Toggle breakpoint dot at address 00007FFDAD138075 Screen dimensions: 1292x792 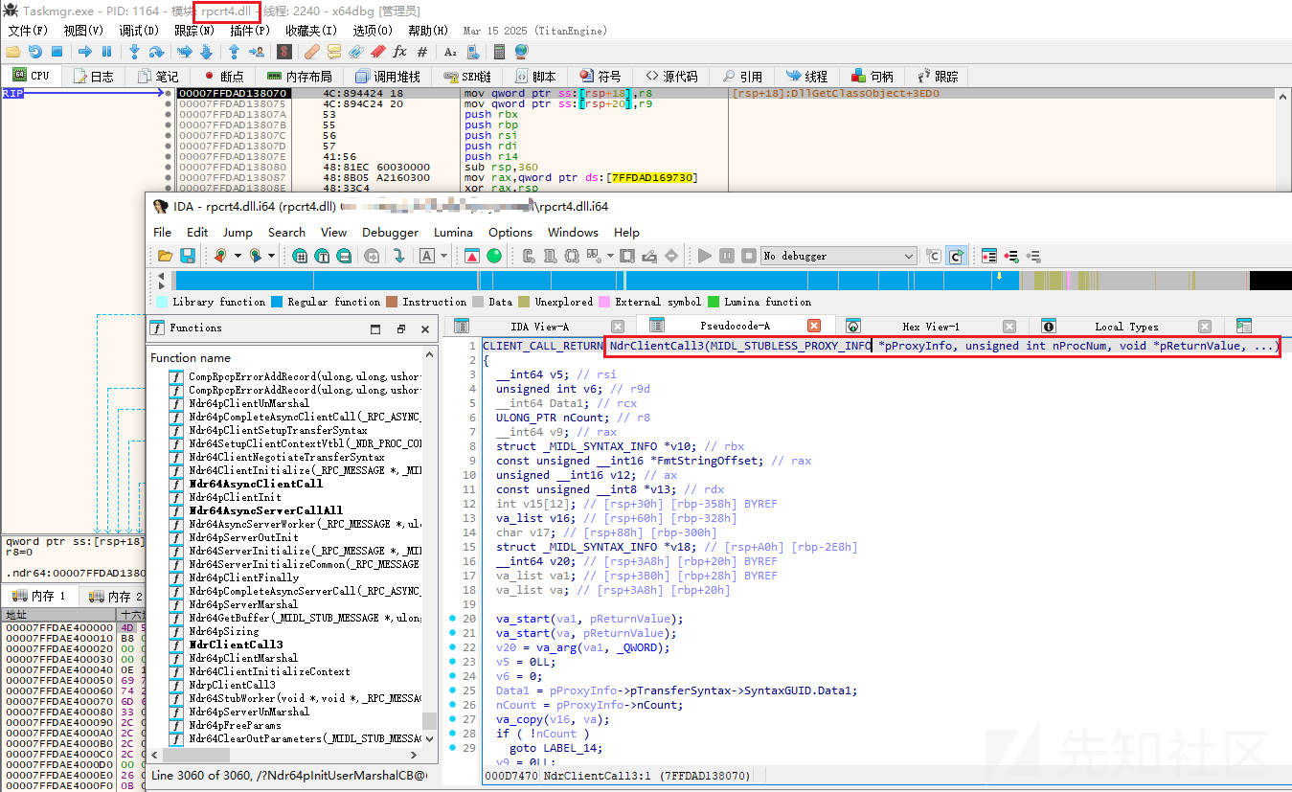[168, 103]
